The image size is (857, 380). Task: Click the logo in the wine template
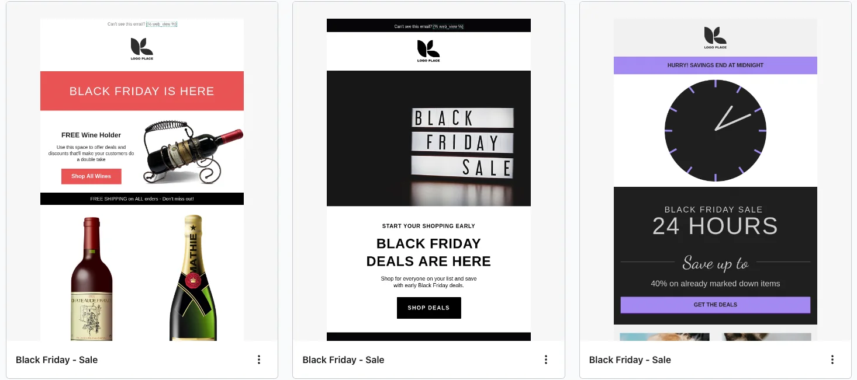point(142,49)
